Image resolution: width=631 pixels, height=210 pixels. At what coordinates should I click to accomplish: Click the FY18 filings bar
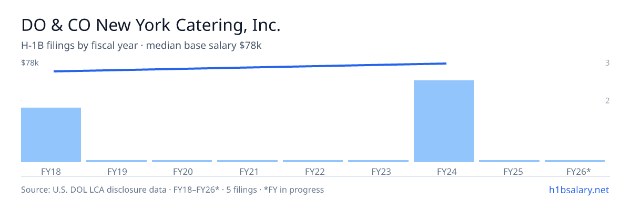(x=51, y=135)
